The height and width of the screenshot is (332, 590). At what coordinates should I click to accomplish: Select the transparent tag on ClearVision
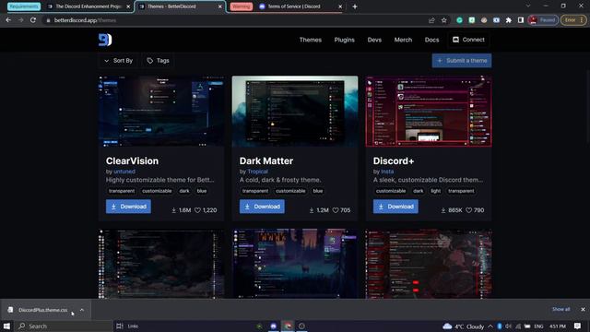point(122,191)
